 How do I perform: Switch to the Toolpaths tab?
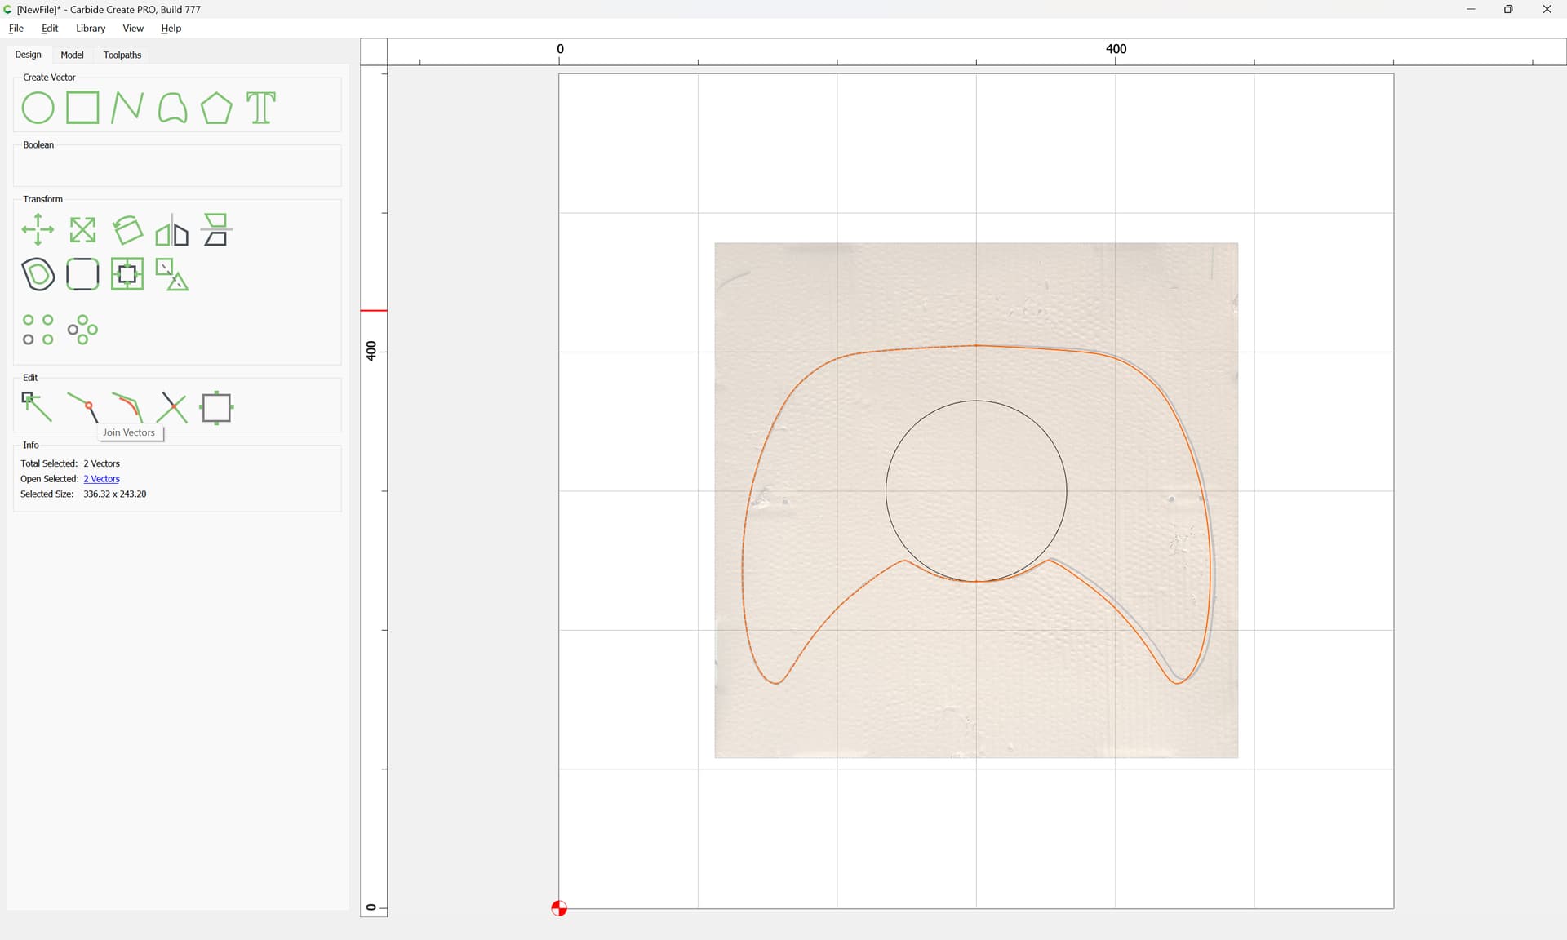(122, 55)
